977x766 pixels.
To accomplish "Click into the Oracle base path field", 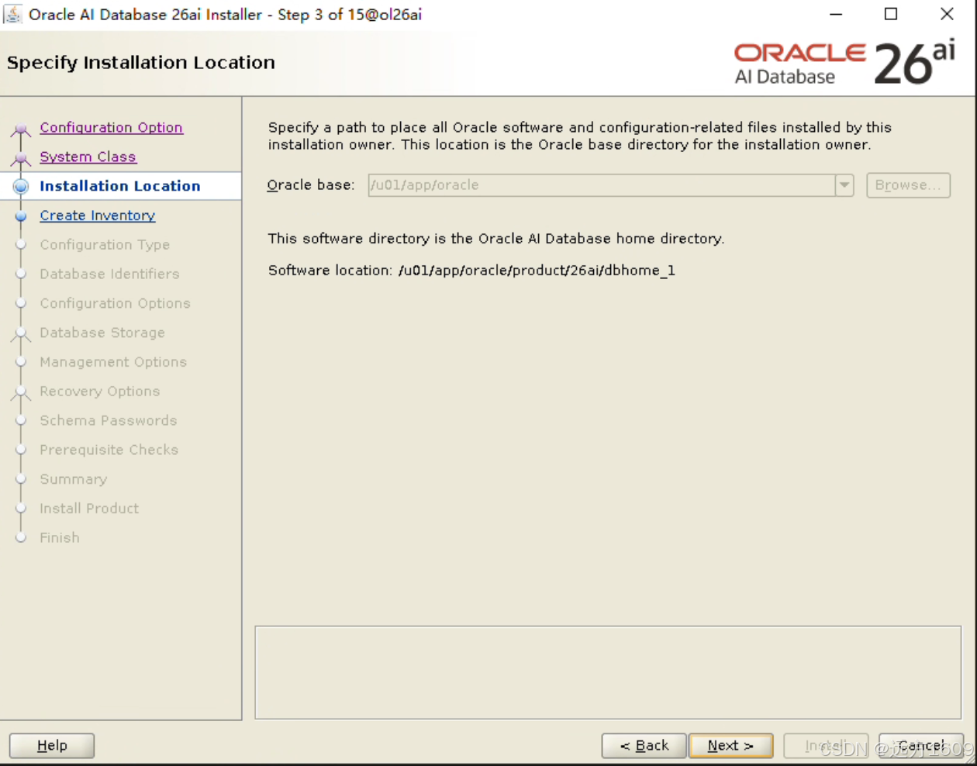I will tap(602, 185).
